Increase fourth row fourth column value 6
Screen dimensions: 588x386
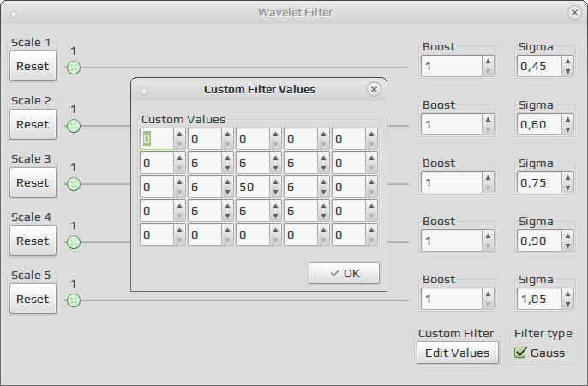click(324, 206)
